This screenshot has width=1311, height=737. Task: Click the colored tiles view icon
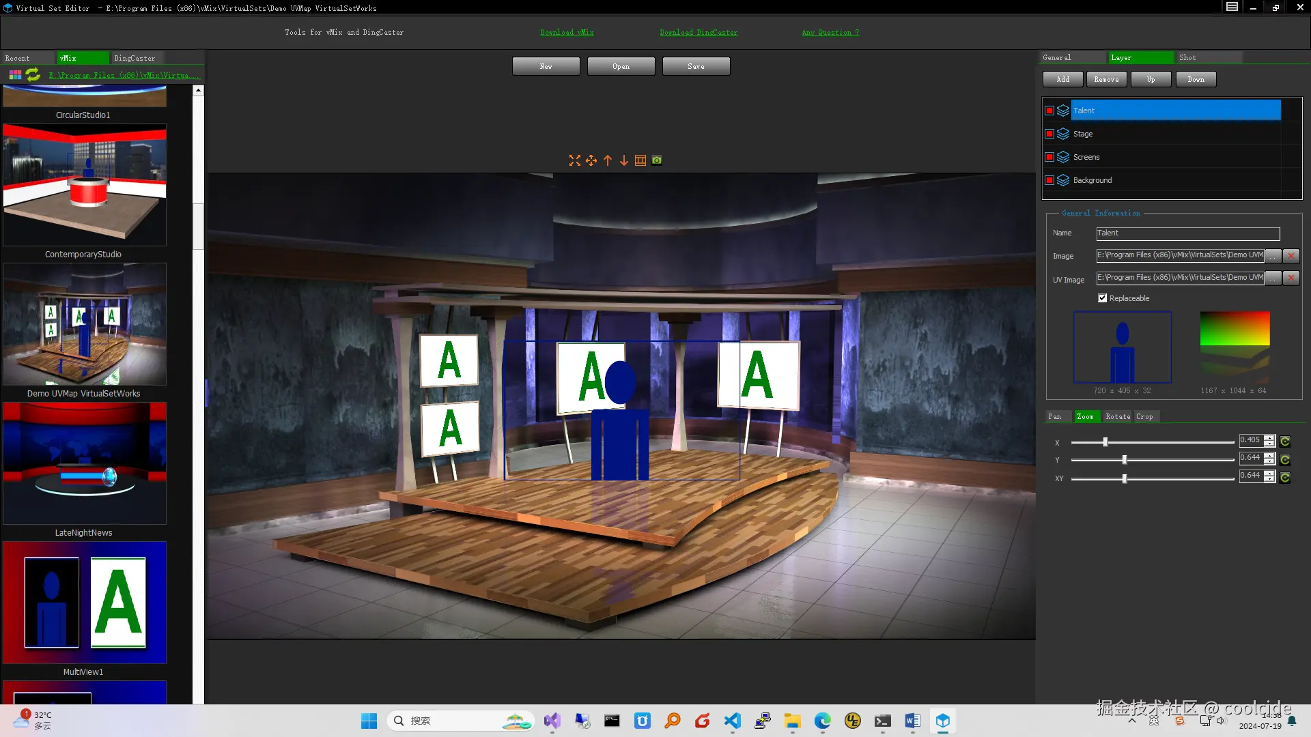pos(15,75)
